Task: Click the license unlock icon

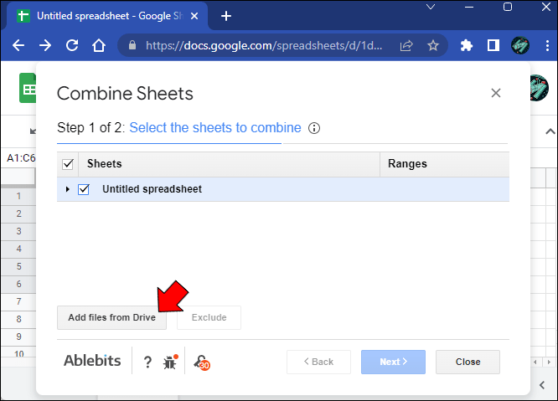Action: point(201,362)
